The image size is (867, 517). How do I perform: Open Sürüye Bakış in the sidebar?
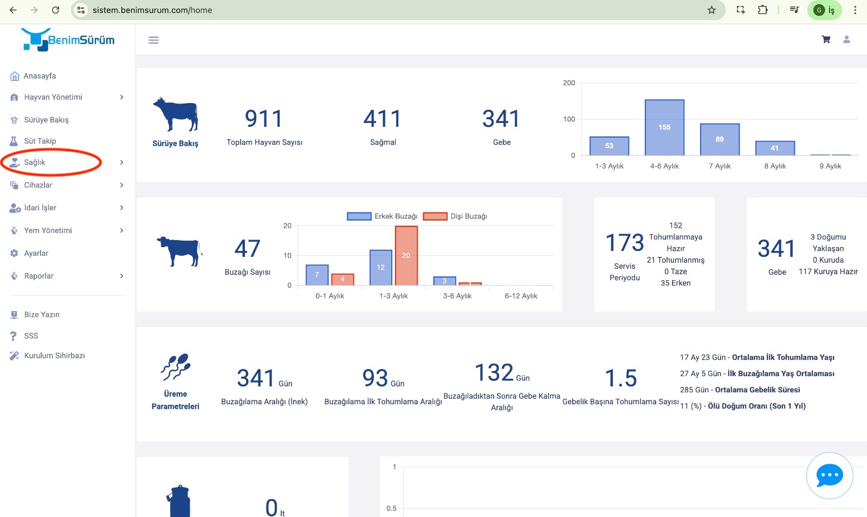tap(46, 120)
